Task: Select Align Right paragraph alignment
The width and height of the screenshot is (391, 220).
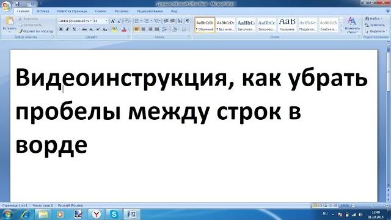Action: pyautogui.click(x=150, y=29)
